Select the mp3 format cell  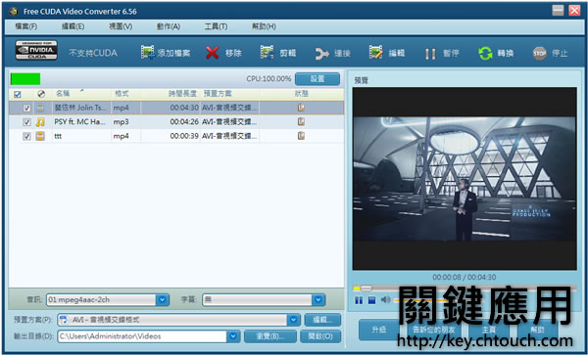pos(122,122)
